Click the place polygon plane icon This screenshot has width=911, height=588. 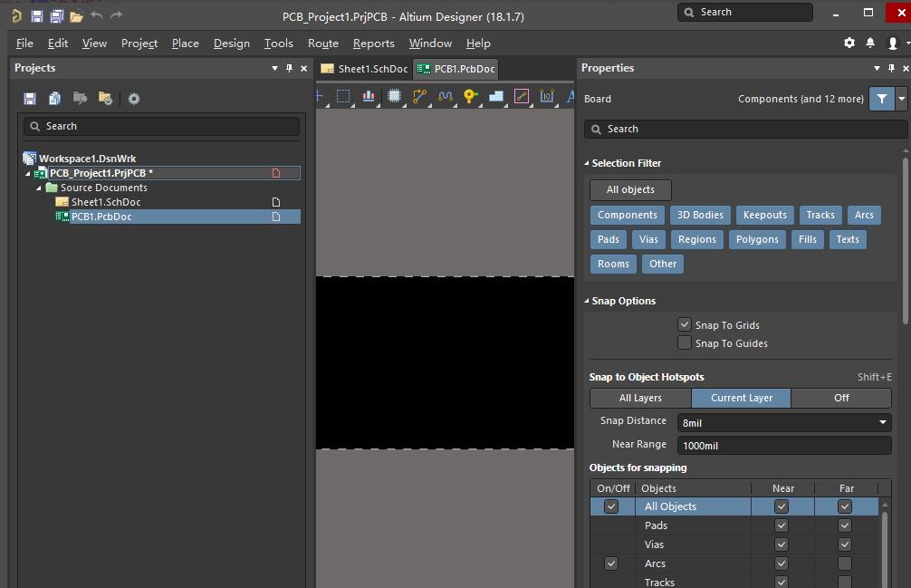pyautogui.click(x=495, y=96)
